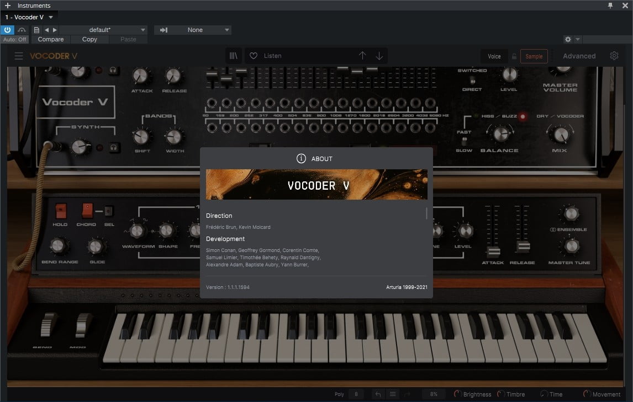Click the Paste button
This screenshot has height=402, width=633.
[128, 40]
